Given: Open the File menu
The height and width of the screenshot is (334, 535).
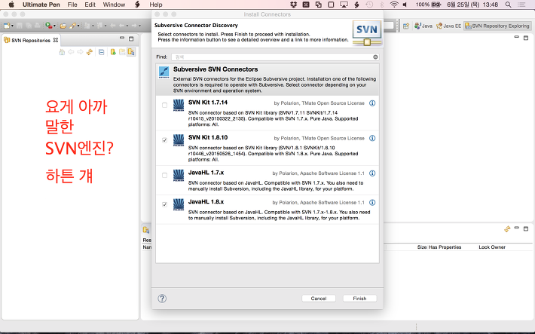Looking at the screenshot, I should tap(72, 5).
